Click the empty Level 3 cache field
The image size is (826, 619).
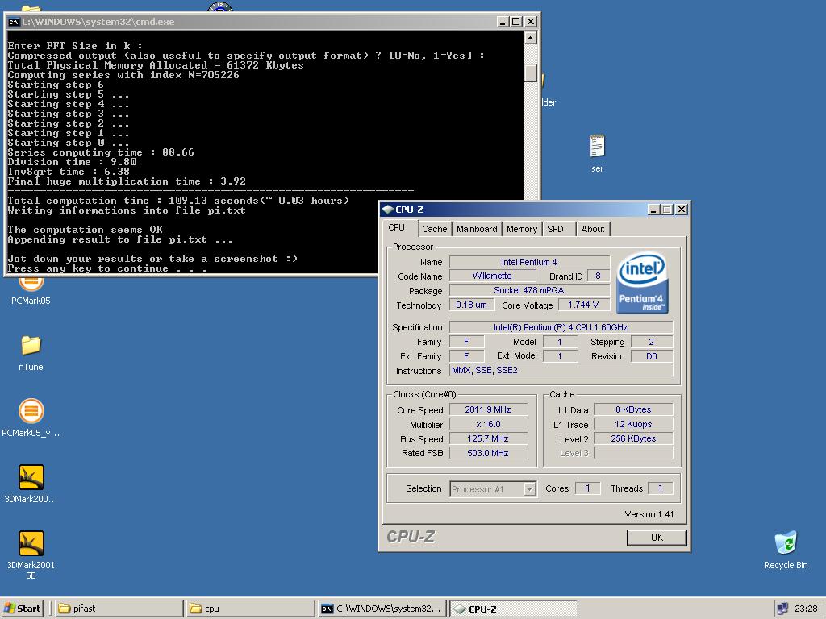pos(633,453)
